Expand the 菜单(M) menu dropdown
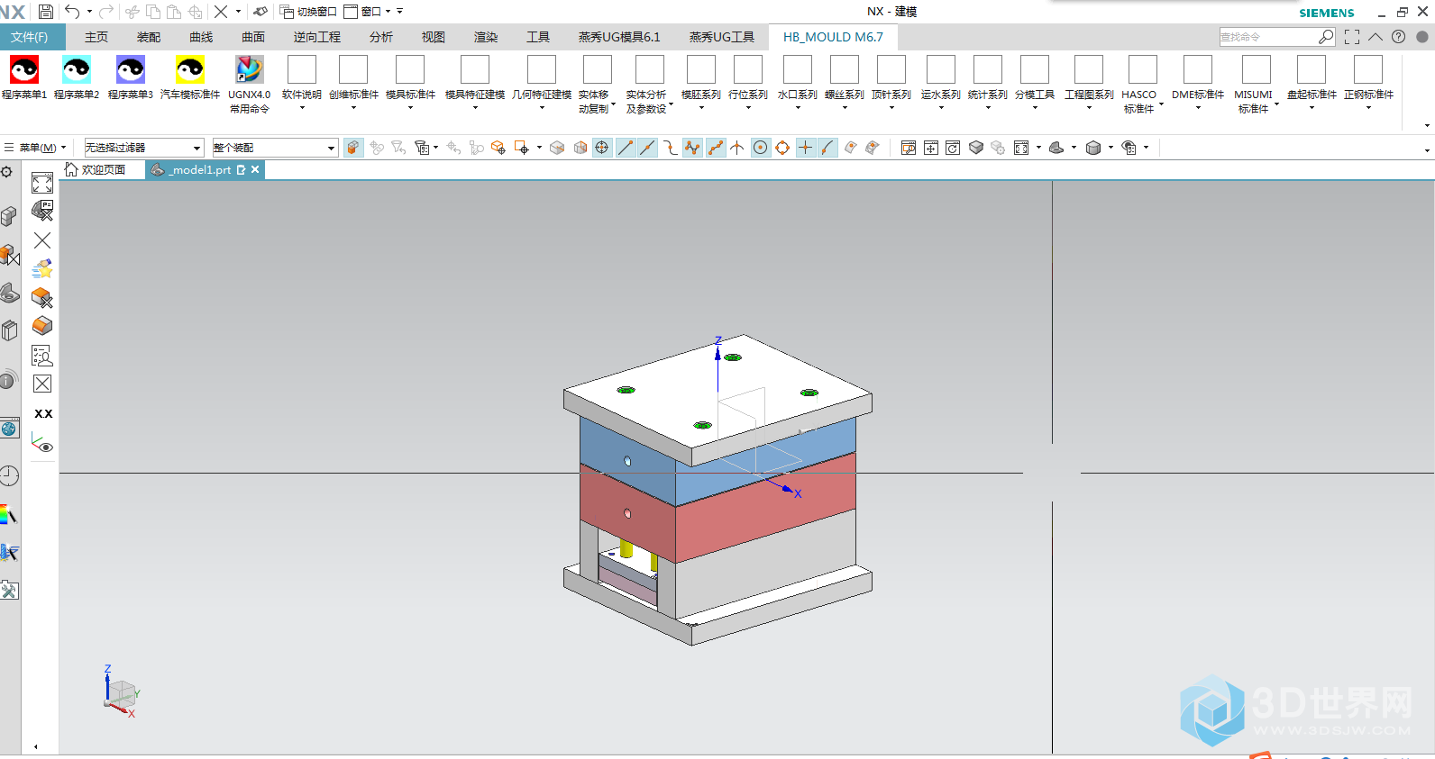The width and height of the screenshot is (1435, 759). click(x=35, y=148)
